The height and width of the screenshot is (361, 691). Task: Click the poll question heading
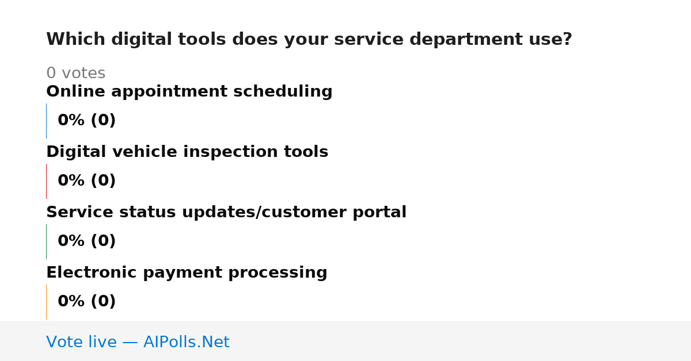(309, 40)
